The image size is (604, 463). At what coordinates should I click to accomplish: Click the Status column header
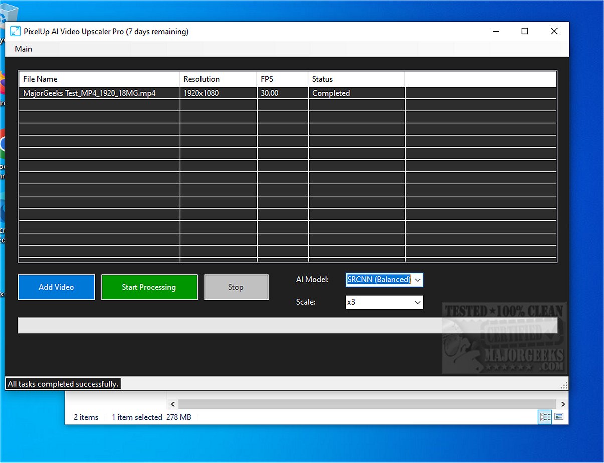click(x=356, y=79)
